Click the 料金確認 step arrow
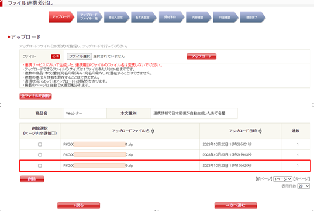This screenshot has width=314, height=211. click(226, 18)
